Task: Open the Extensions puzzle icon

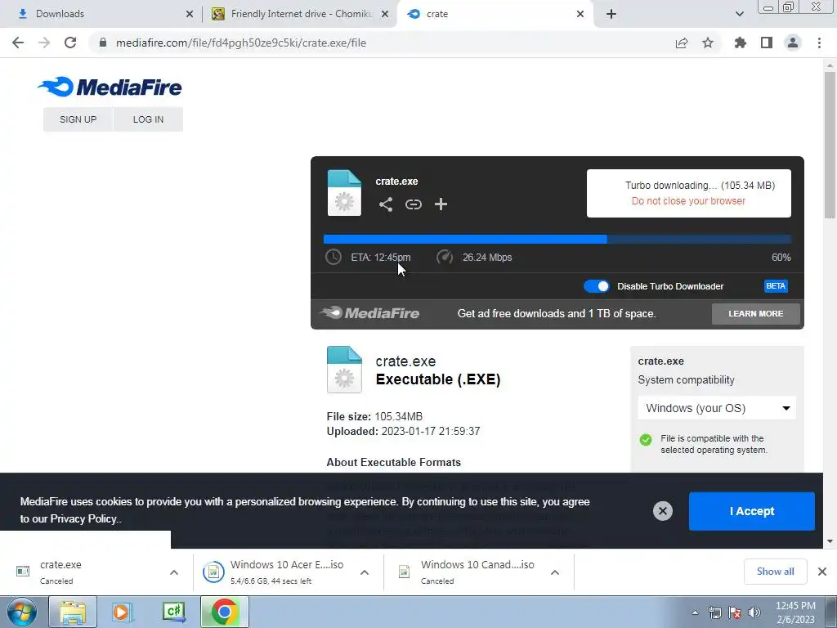Action: click(741, 43)
